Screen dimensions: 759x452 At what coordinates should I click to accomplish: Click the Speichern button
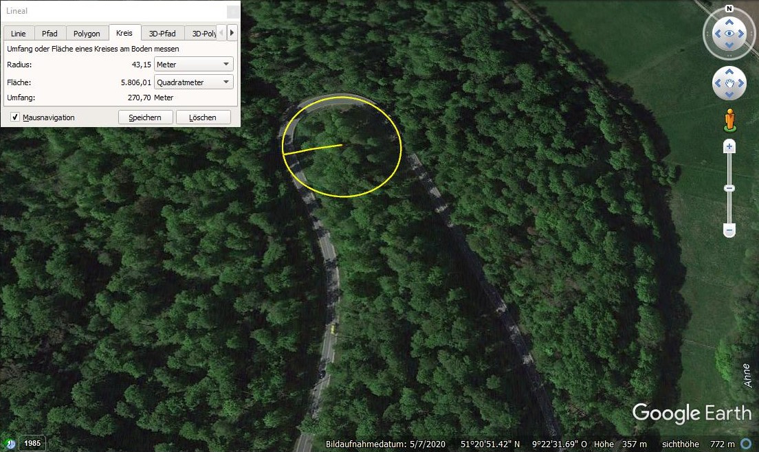144,117
